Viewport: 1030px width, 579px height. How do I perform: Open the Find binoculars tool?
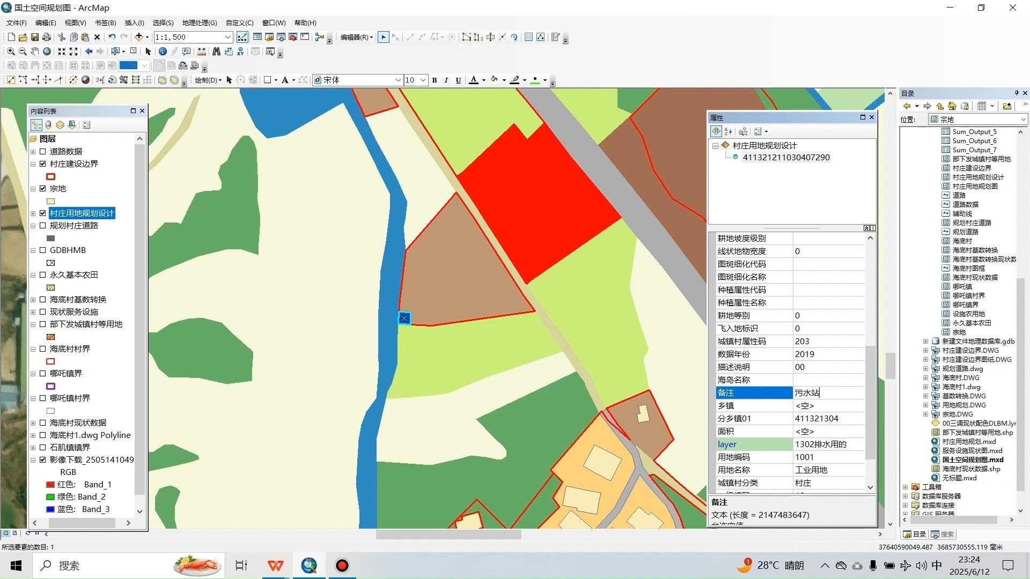216,51
